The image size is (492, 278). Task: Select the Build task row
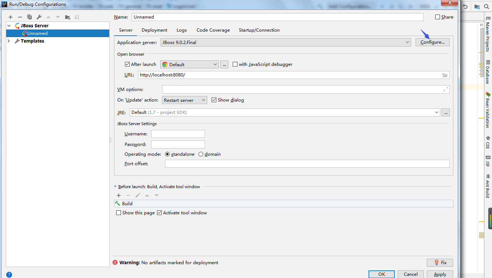[284, 204]
